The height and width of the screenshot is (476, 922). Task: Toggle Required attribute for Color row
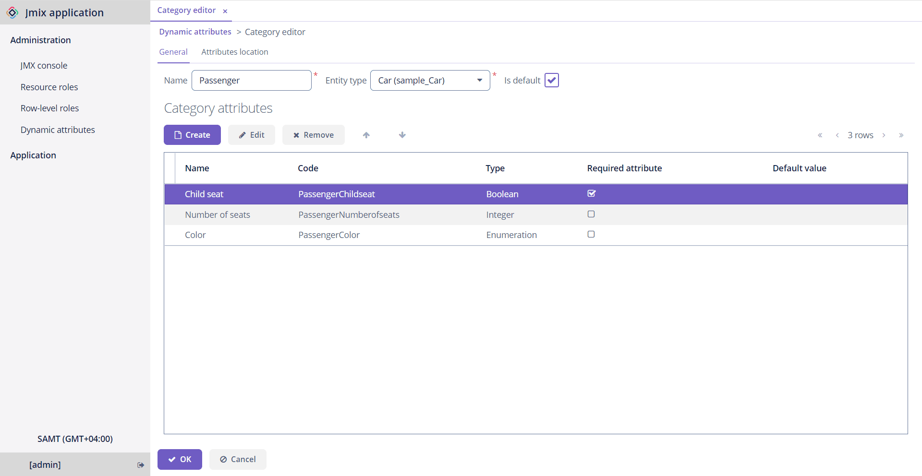point(591,234)
